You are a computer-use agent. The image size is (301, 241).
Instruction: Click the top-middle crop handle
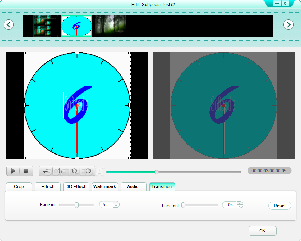77,53
